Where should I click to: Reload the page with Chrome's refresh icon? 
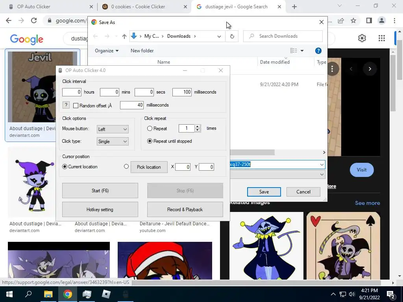click(x=34, y=20)
